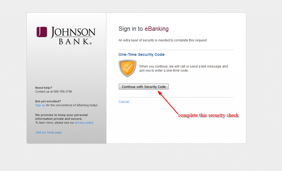The width and height of the screenshot is (282, 171).
Task: Click the Need help? label
Action: point(44,88)
